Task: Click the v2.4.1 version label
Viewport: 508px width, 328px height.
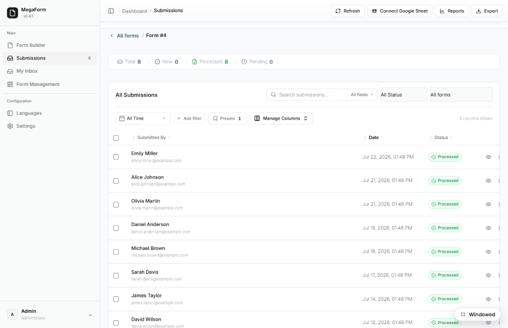Action: (28, 16)
